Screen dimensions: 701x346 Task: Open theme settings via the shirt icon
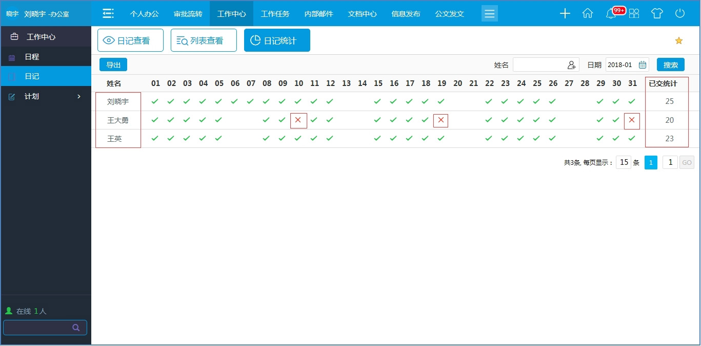pyautogui.click(x=657, y=14)
